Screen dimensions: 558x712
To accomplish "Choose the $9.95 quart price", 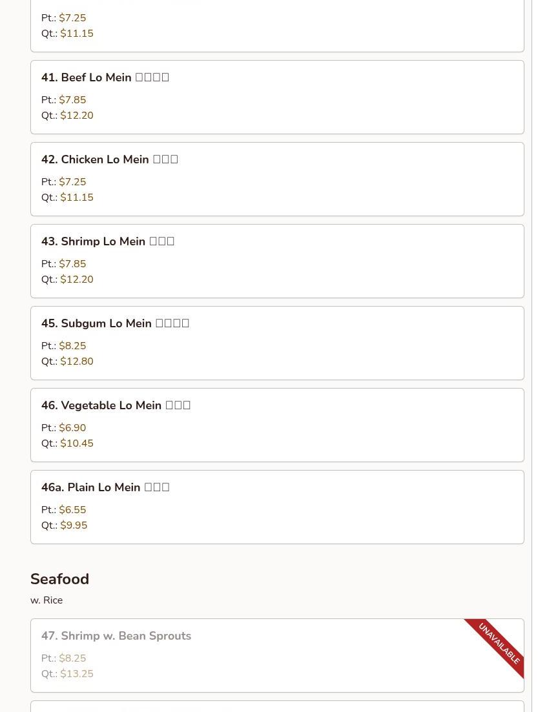I will click(74, 525).
